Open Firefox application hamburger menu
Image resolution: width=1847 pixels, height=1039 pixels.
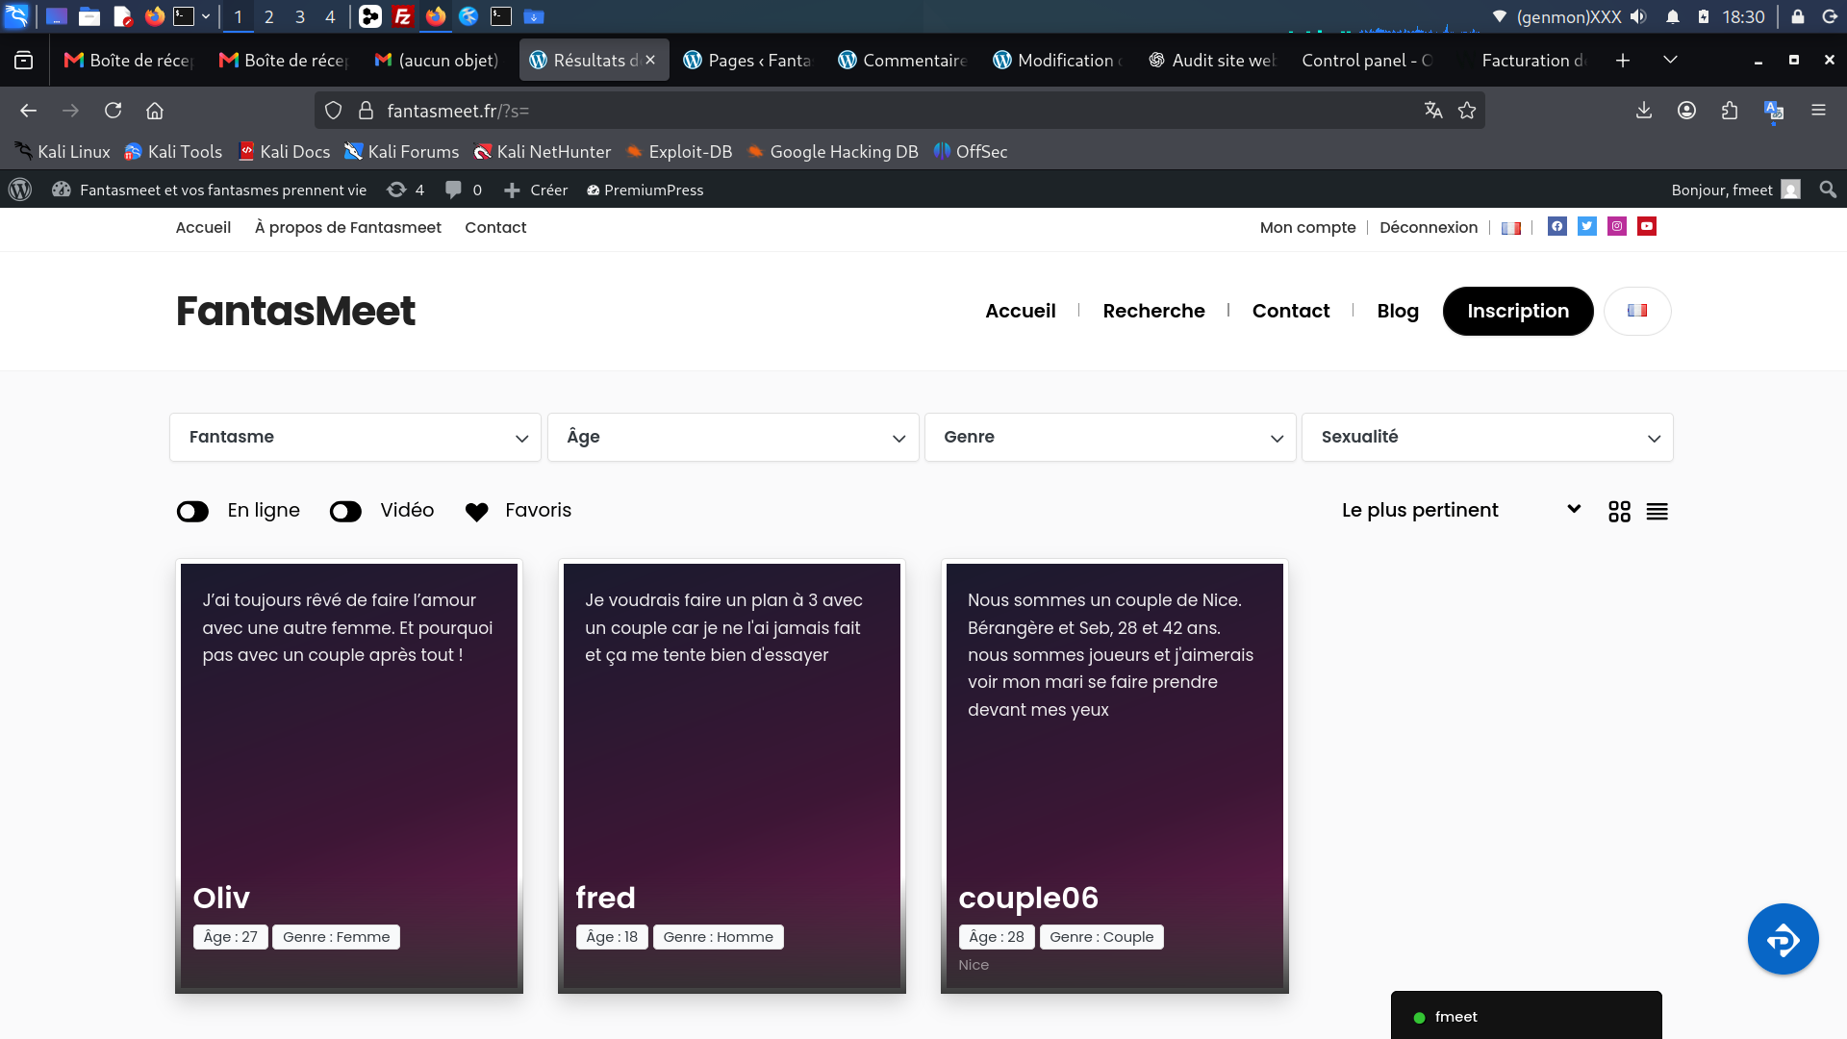1818,111
